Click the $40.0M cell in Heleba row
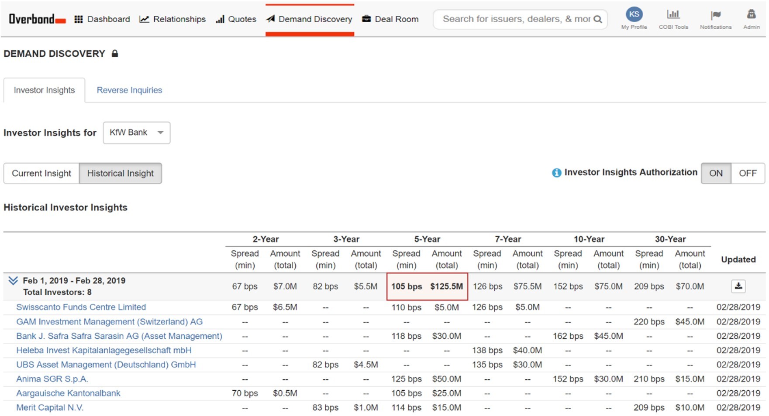Viewport: 769px width, 416px height. pos(528,350)
